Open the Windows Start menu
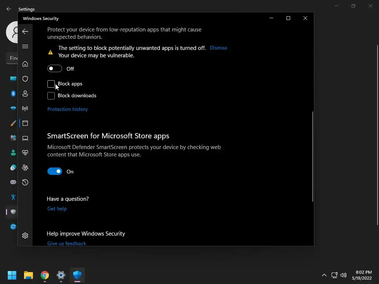This screenshot has width=379, height=284. [x=12, y=275]
